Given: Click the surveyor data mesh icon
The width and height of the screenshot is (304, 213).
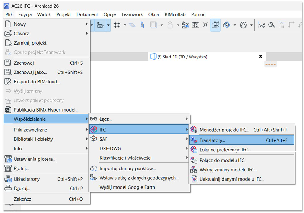Looking at the screenshot, I should tap(94, 178).
